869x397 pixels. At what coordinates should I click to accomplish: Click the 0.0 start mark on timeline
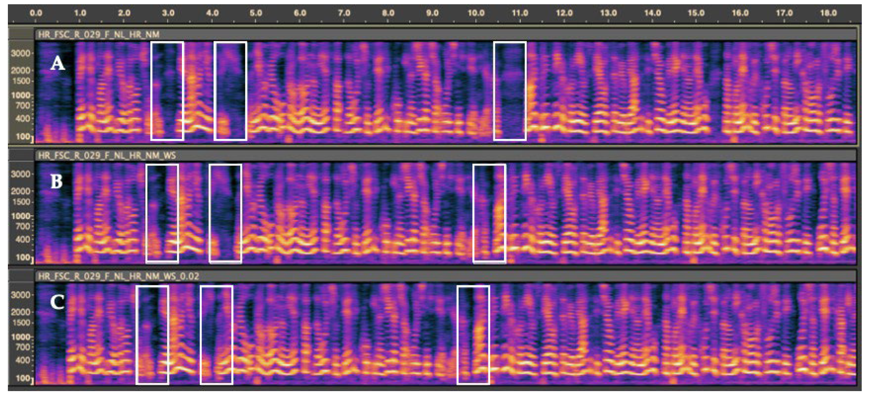pos(36,13)
